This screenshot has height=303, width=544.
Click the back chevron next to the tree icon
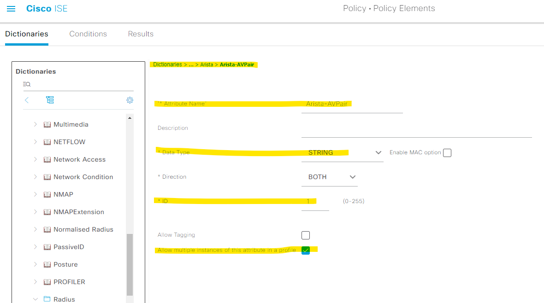pos(27,100)
